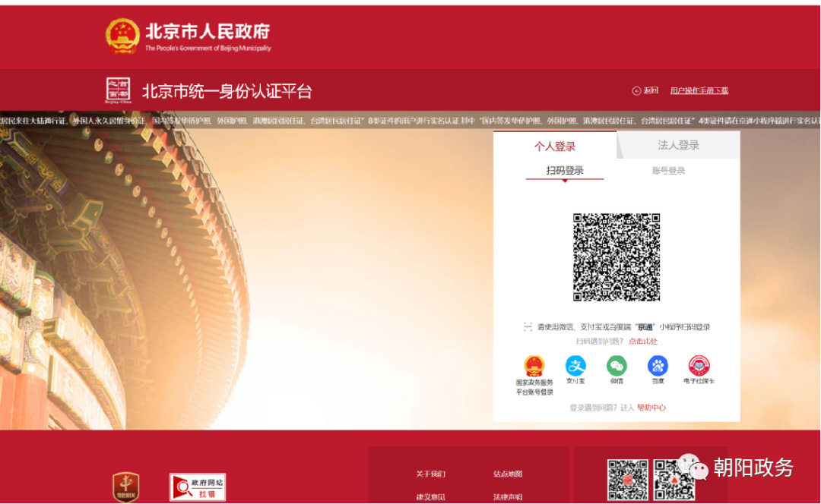
Task: Choose 国家政务服务平台账号登录 emblem icon
Action: tap(534, 365)
